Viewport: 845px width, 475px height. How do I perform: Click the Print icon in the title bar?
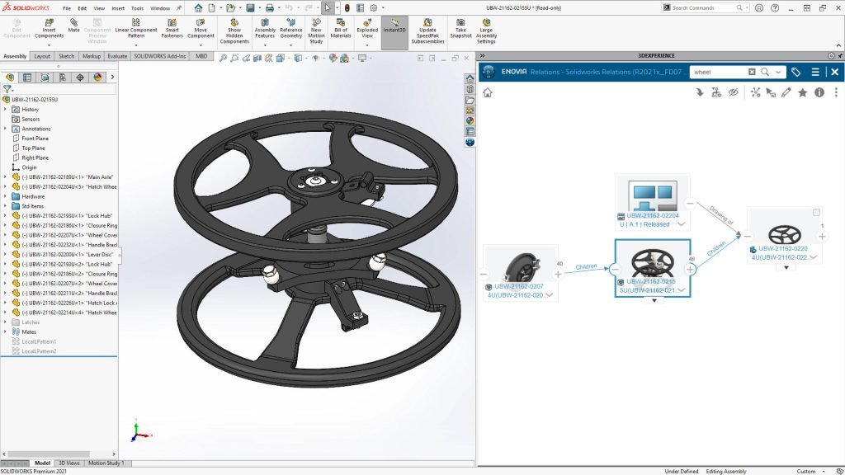[x=270, y=8]
